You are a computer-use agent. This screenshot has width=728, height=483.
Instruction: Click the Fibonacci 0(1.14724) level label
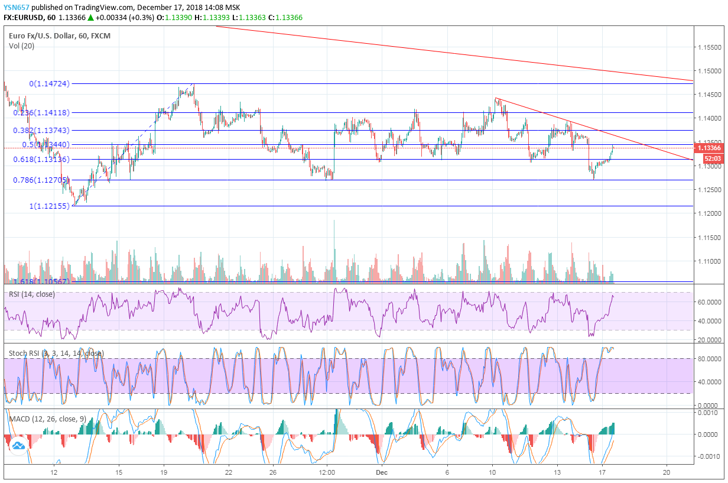point(50,84)
